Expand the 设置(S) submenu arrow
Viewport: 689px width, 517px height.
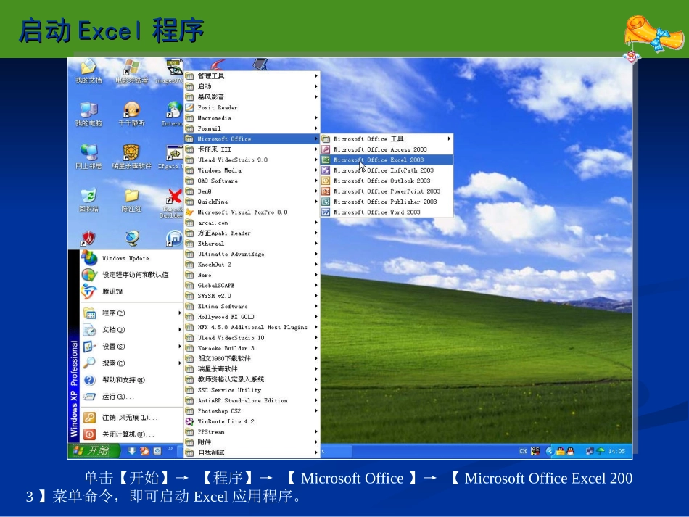179,346
